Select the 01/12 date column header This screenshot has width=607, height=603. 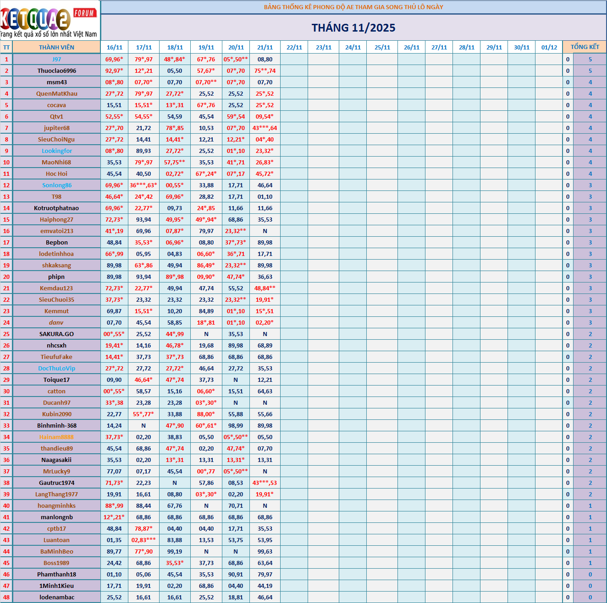549,47
